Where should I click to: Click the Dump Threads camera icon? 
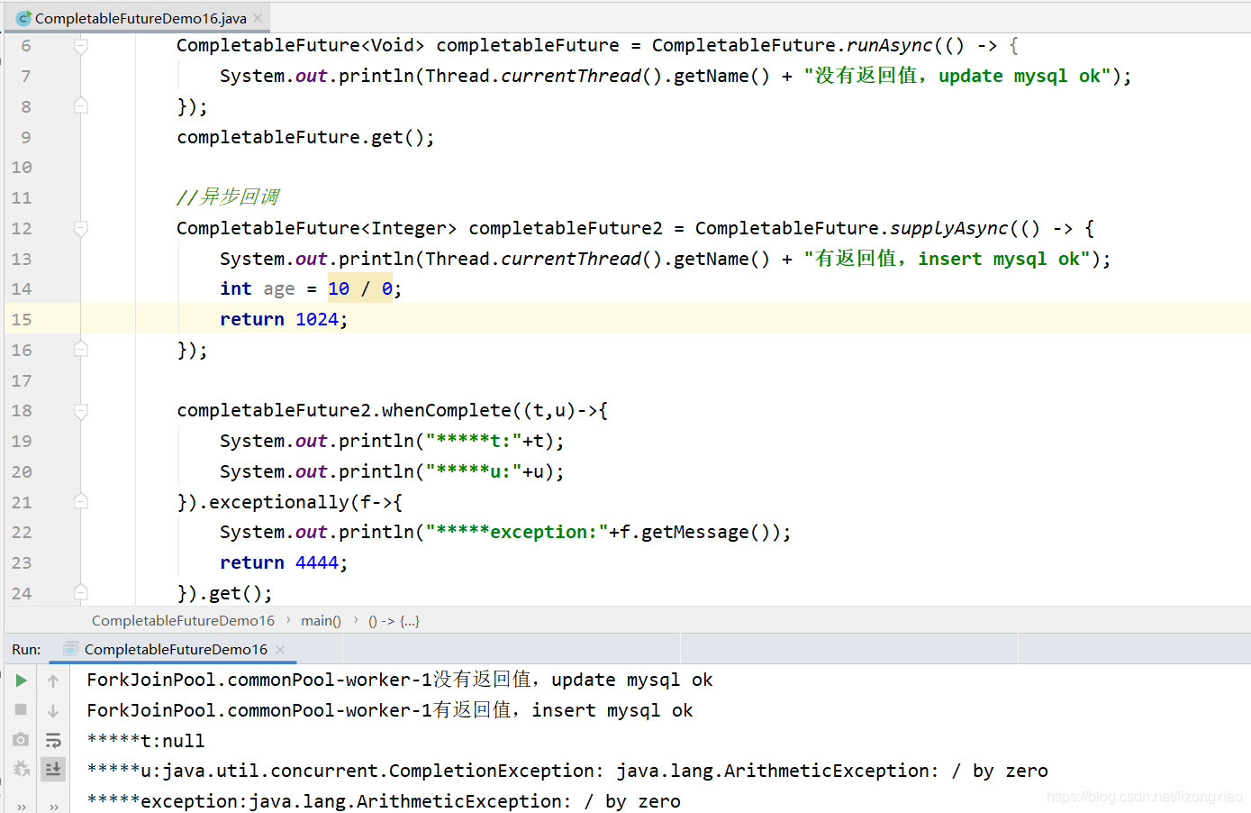click(22, 740)
